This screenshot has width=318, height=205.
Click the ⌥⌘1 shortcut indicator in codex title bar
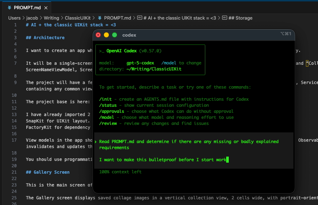[x=286, y=34]
